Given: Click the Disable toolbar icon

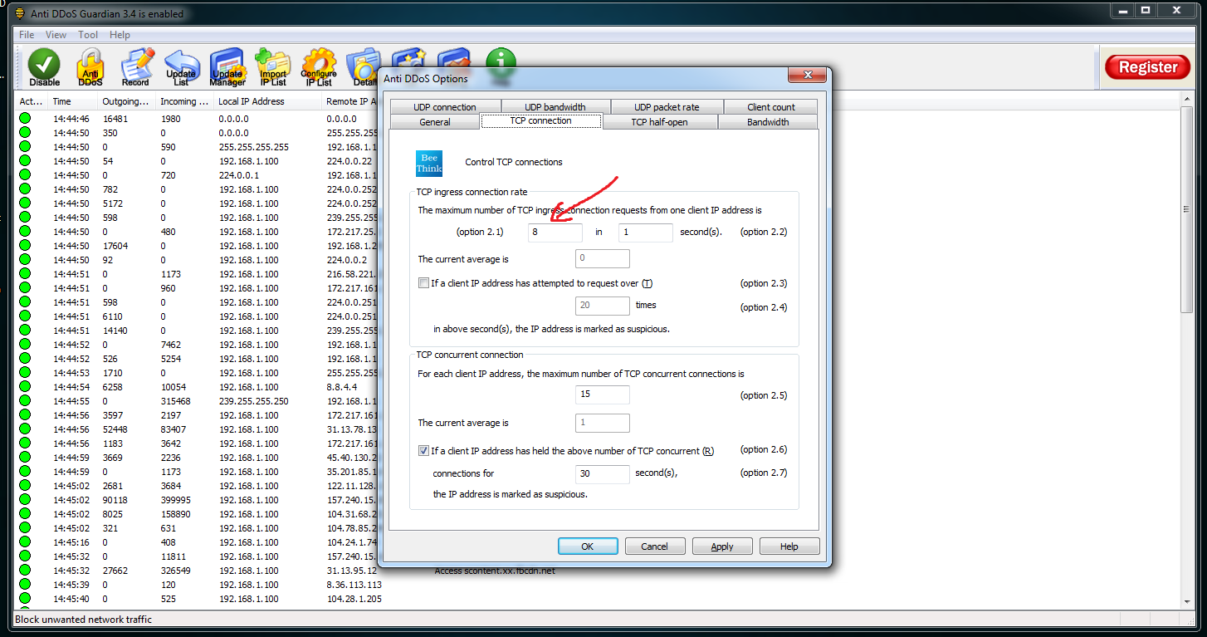Looking at the screenshot, I should (x=45, y=67).
